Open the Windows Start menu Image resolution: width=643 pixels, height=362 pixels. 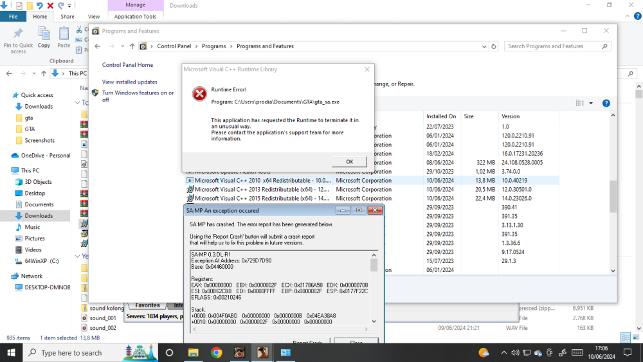pyautogui.click(x=11, y=352)
